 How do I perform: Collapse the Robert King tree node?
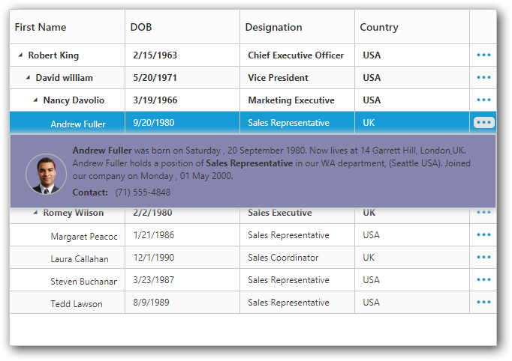pyautogui.click(x=20, y=55)
